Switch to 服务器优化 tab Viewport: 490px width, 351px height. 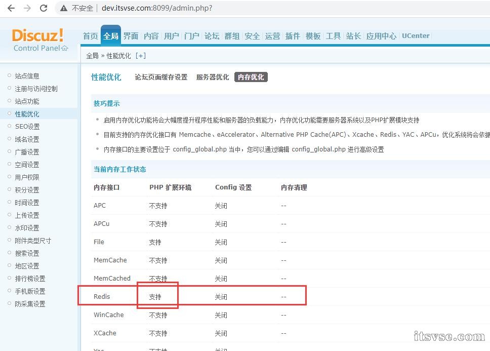pyautogui.click(x=213, y=77)
